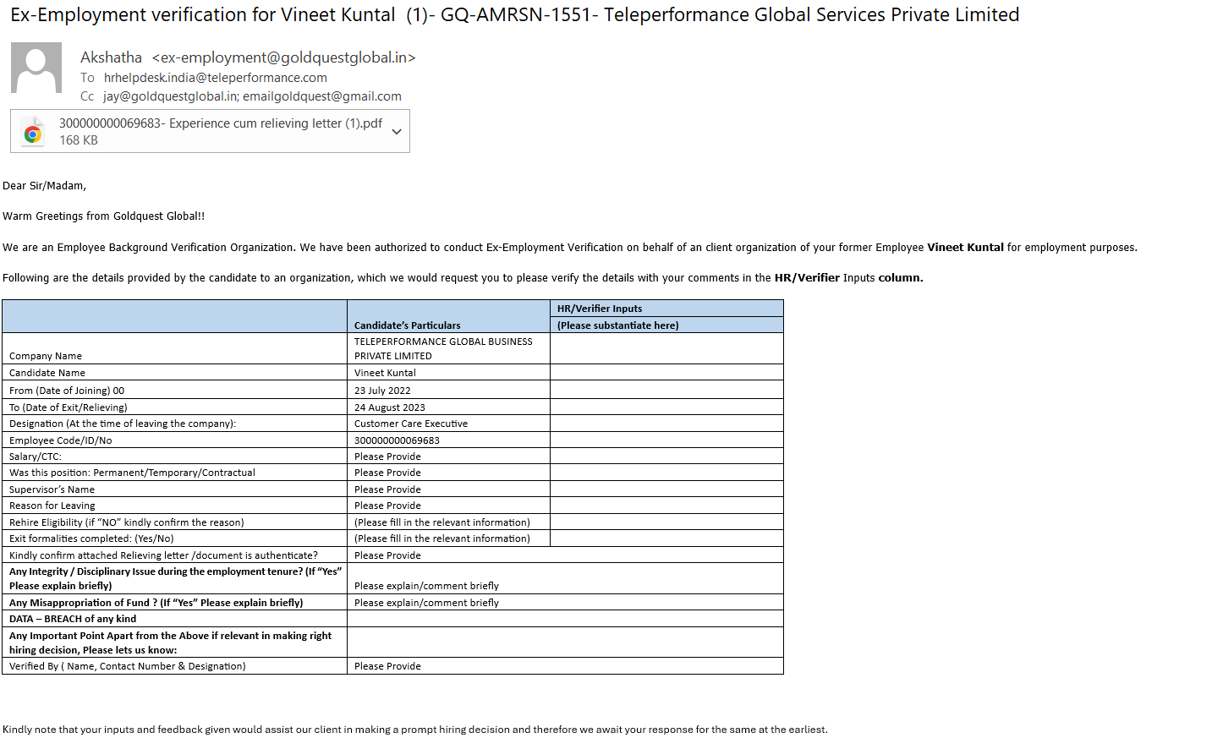
Task: Select HR/Verifier cell for Date of Joining
Action: [666, 391]
